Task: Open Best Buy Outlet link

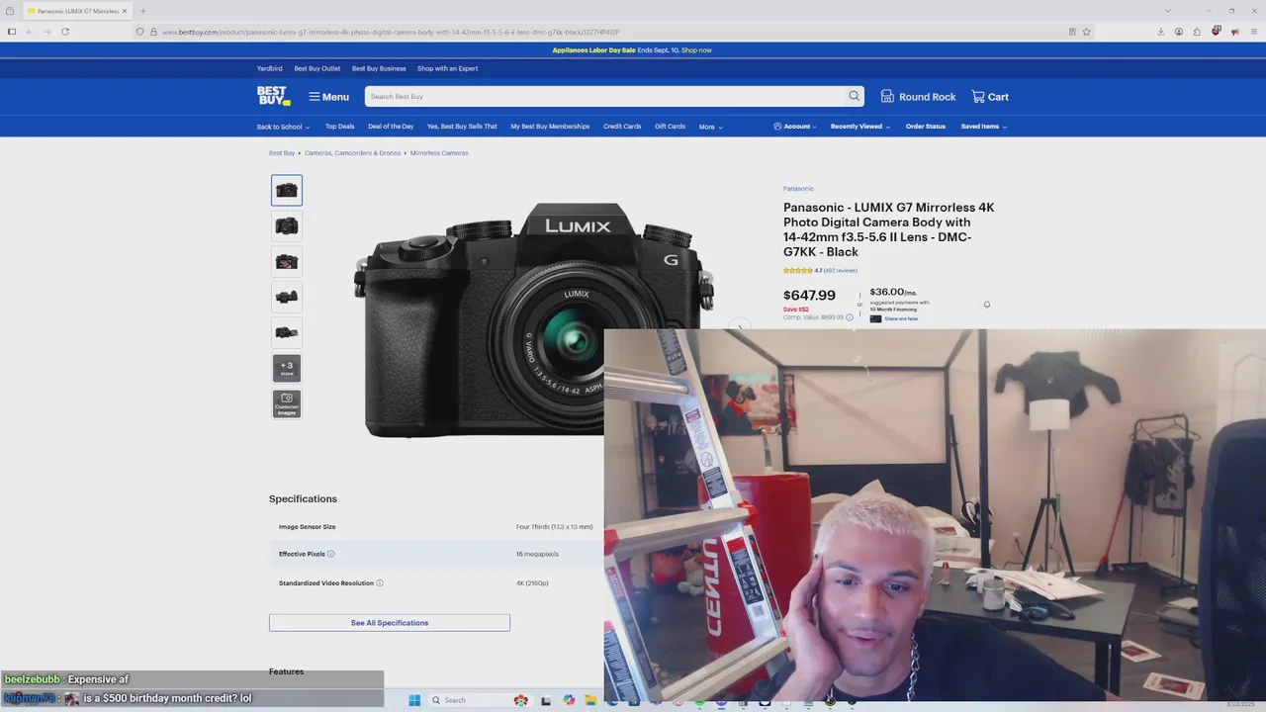Action: tap(316, 68)
